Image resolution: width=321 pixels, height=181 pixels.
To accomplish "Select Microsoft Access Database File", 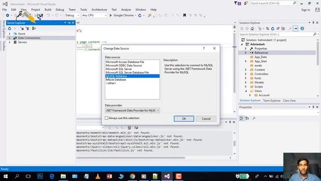I will coord(125,62).
